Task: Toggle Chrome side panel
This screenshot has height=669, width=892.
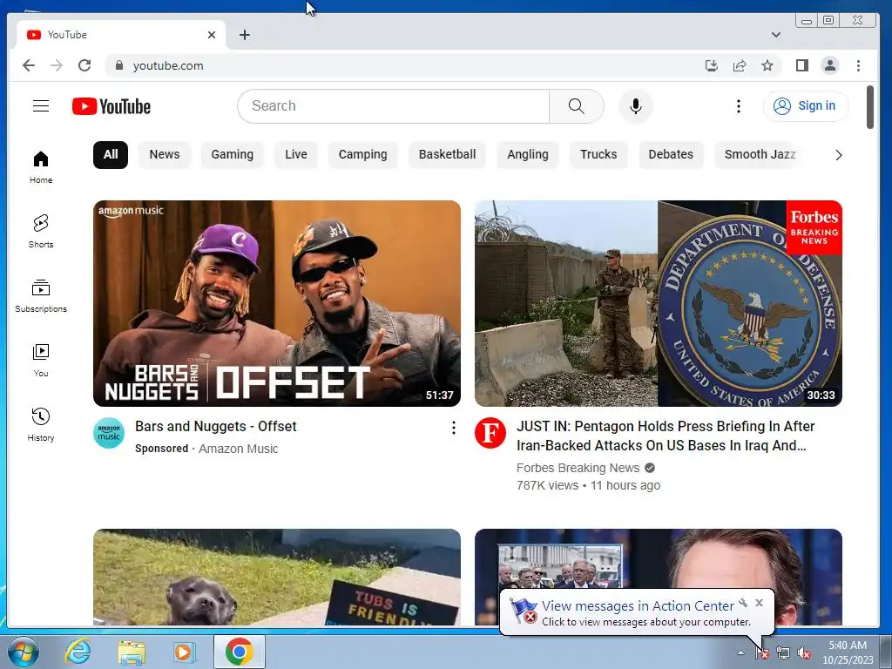Action: click(802, 65)
